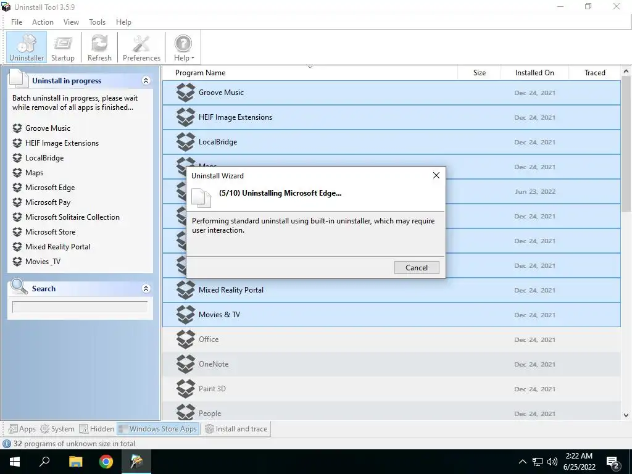Image resolution: width=632 pixels, height=474 pixels.
Task: Switch to the Apps tab
Action: coord(22,429)
